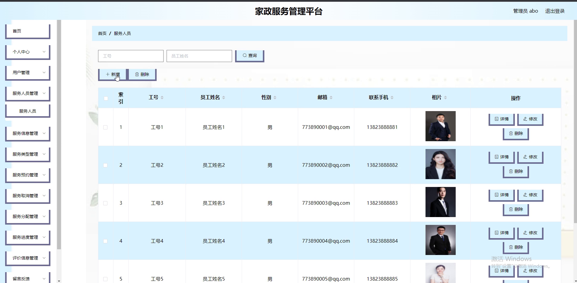Open photo thumbnail of 员工姓名3
Screen dimensions: 577x283
(440, 202)
